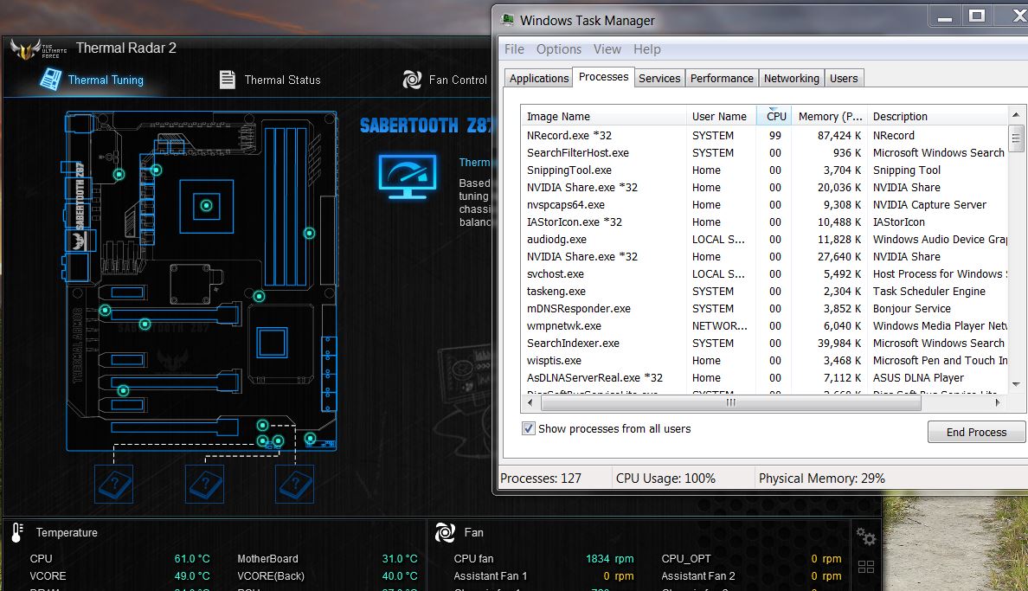The height and width of the screenshot is (591, 1028).
Task: Click the Thermal Tuning label
Action: coord(106,80)
